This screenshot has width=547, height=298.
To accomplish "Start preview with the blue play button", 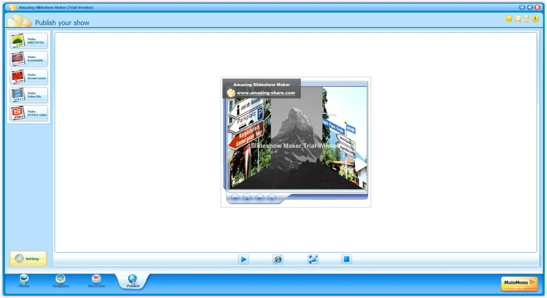I will click(x=243, y=259).
